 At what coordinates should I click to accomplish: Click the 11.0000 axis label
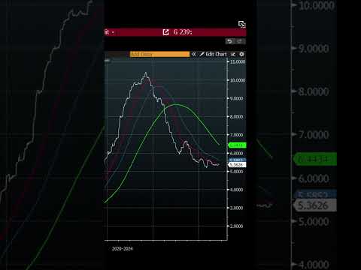click(238, 61)
